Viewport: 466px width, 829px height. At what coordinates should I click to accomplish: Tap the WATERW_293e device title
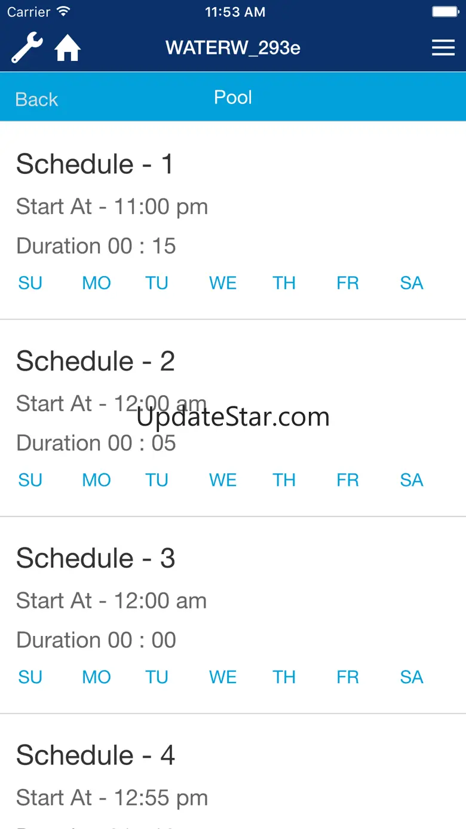(233, 48)
